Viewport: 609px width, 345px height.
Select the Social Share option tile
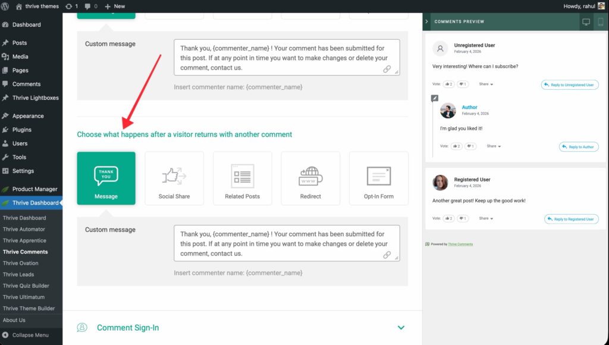pyautogui.click(x=174, y=178)
